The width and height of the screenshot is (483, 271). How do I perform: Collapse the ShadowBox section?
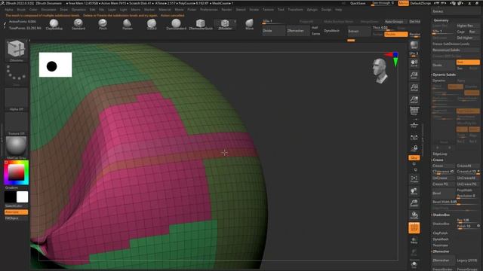tap(441, 215)
